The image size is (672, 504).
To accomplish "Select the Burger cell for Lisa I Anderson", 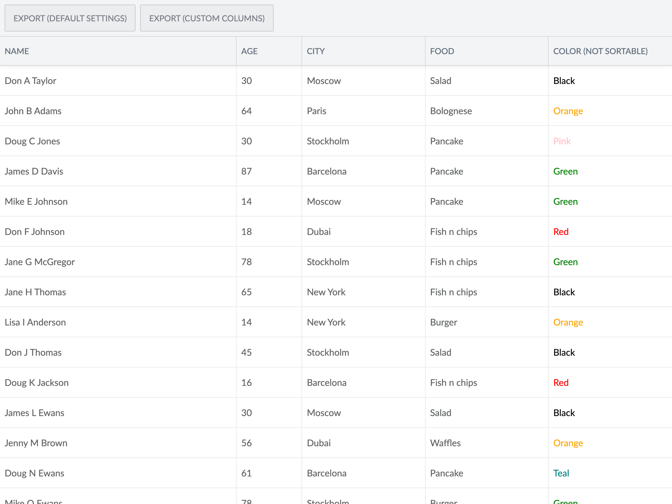I will 443,322.
